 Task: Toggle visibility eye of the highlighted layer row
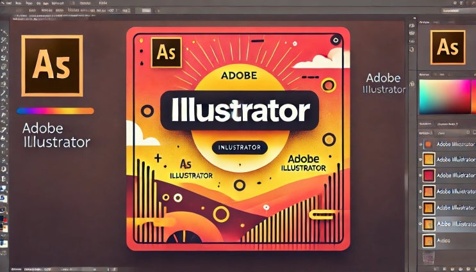[x=420, y=224]
